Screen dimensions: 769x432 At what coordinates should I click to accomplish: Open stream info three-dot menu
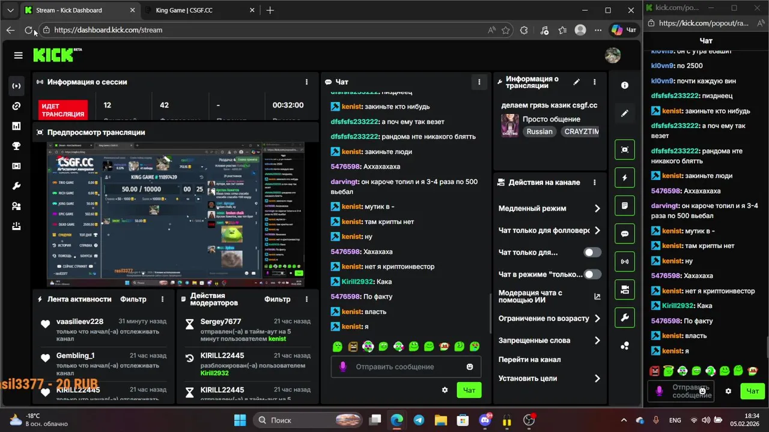click(x=595, y=82)
